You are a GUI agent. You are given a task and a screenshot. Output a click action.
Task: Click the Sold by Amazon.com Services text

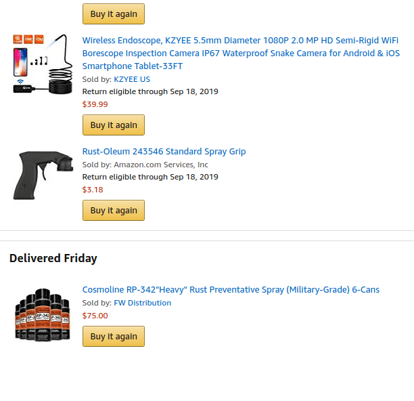145,165
